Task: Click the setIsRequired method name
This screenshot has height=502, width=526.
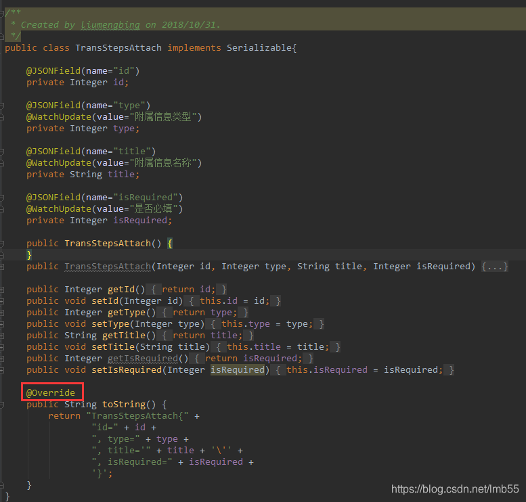Action: tap(127, 370)
